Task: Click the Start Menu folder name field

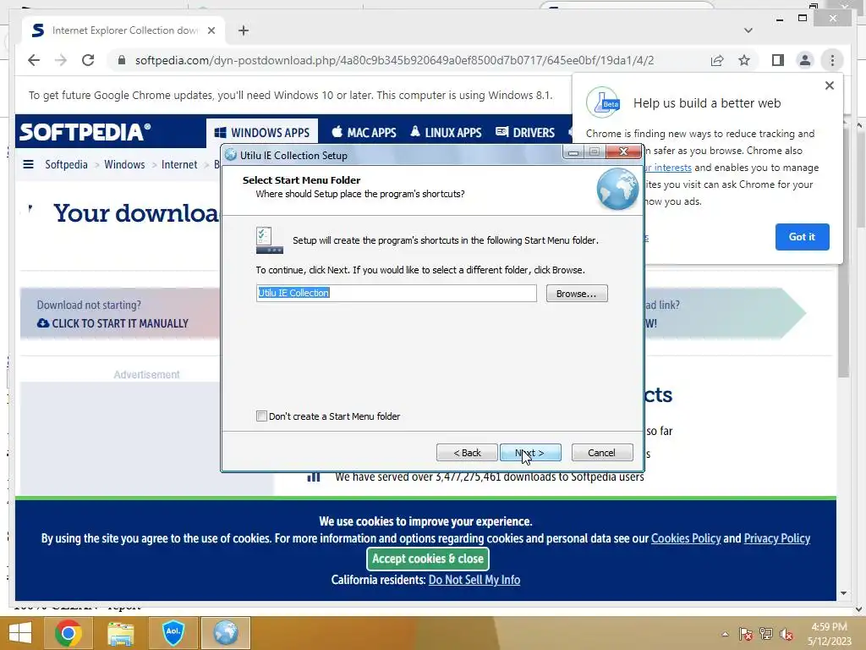Action: (396, 293)
